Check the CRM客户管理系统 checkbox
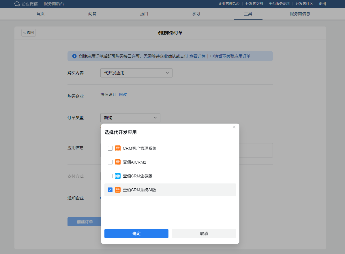 pos(110,148)
